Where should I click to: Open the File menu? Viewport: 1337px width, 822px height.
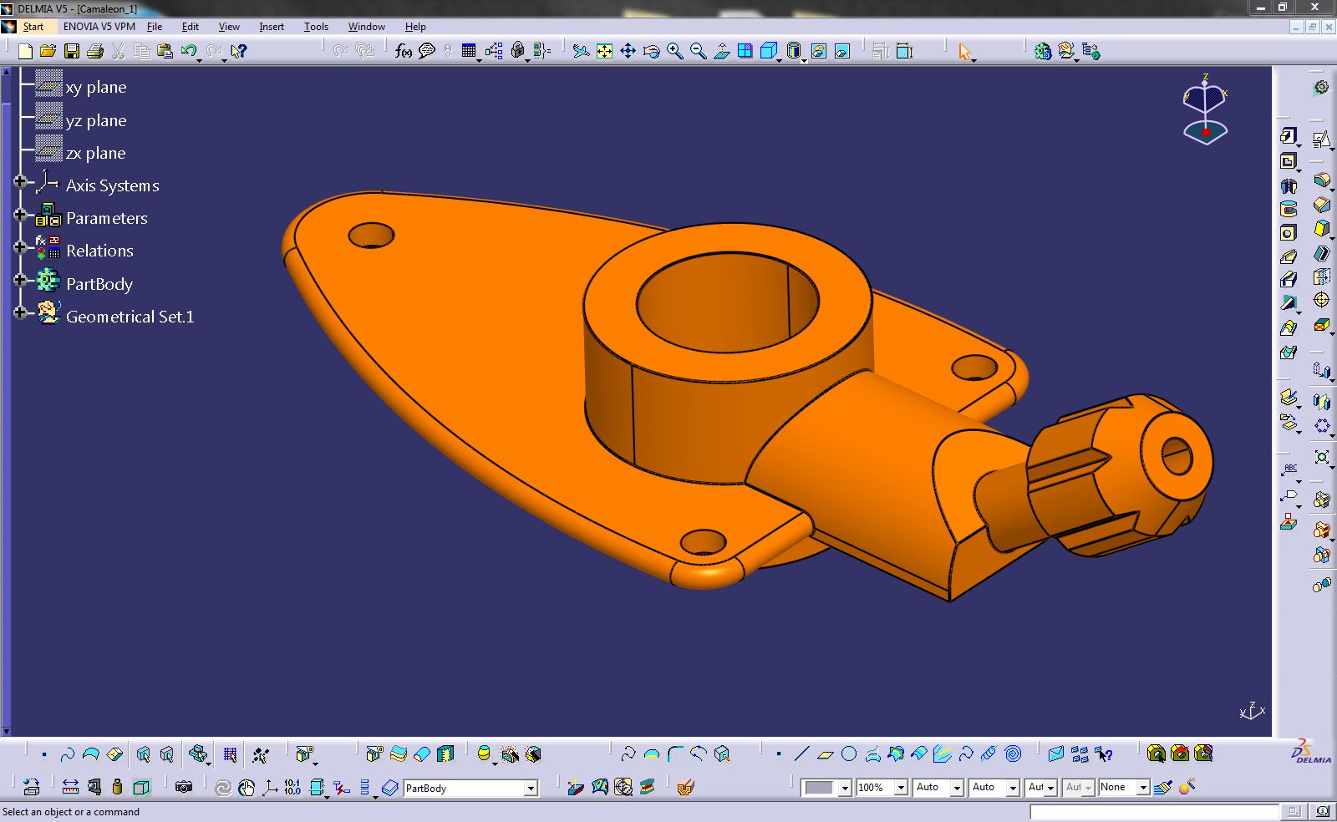[x=155, y=27]
